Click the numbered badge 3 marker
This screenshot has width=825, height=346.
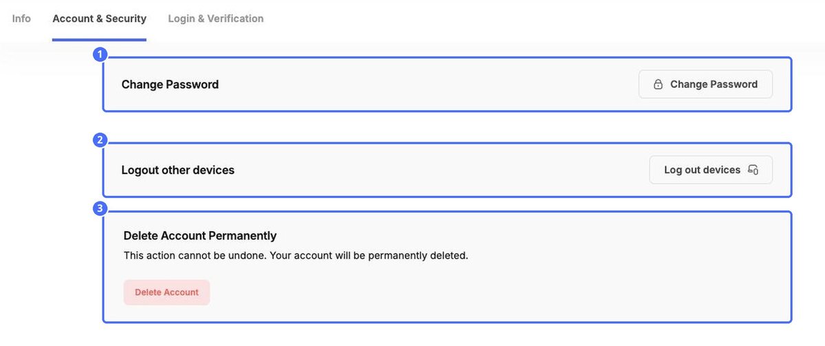pyautogui.click(x=100, y=208)
